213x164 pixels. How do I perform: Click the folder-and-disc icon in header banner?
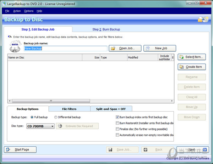point(203,20)
